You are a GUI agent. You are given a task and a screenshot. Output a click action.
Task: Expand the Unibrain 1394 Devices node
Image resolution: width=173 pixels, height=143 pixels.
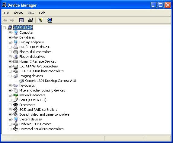point(10,124)
